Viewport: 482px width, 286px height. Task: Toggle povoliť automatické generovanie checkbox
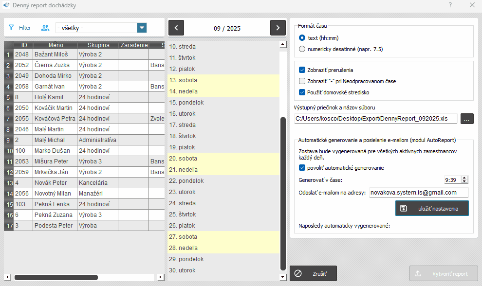[x=302, y=168]
